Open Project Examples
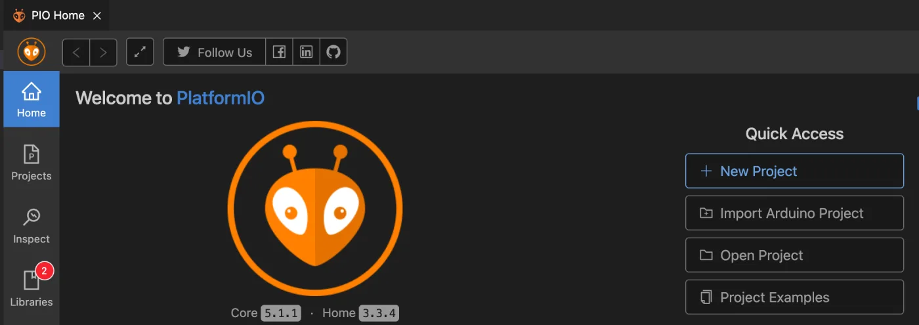Image resolution: width=919 pixels, height=325 pixels. (x=794, y=297)
